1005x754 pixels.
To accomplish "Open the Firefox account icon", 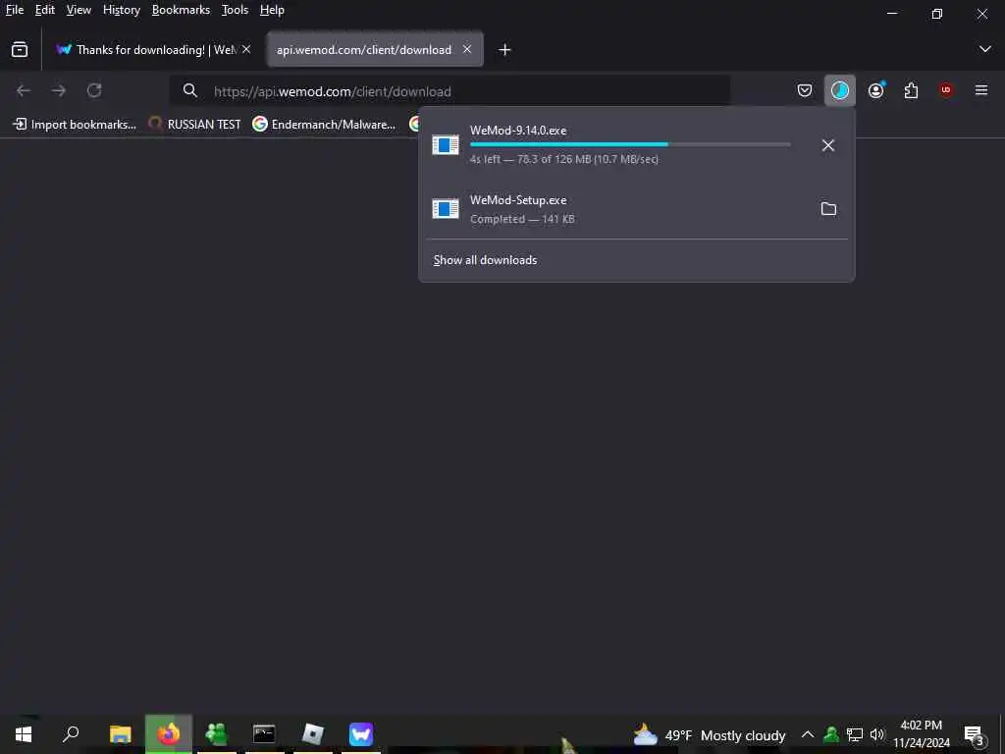I will click(876, 90).
